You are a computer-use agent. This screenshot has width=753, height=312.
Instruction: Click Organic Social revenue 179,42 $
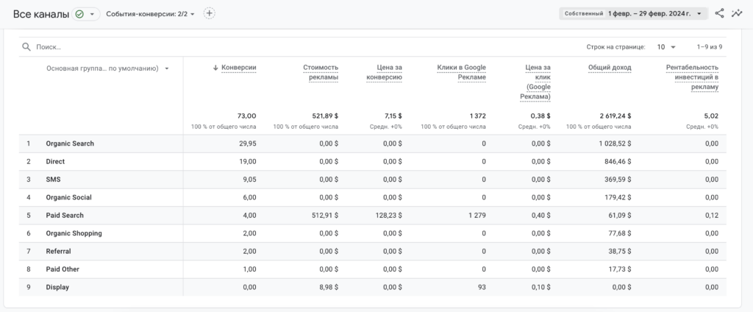click(x=618, y=197)
